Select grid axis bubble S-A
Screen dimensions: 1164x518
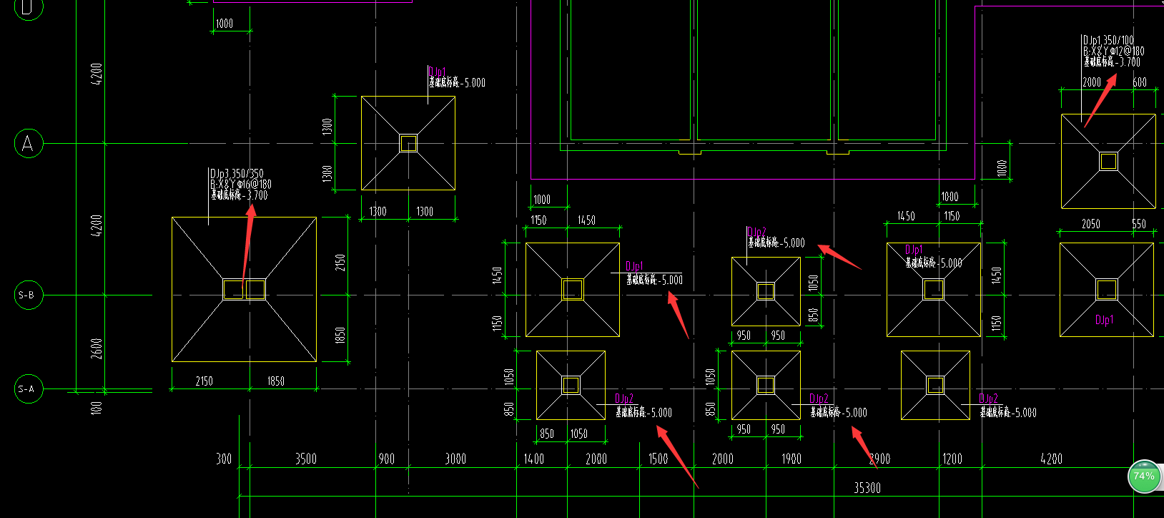point(29,389)
